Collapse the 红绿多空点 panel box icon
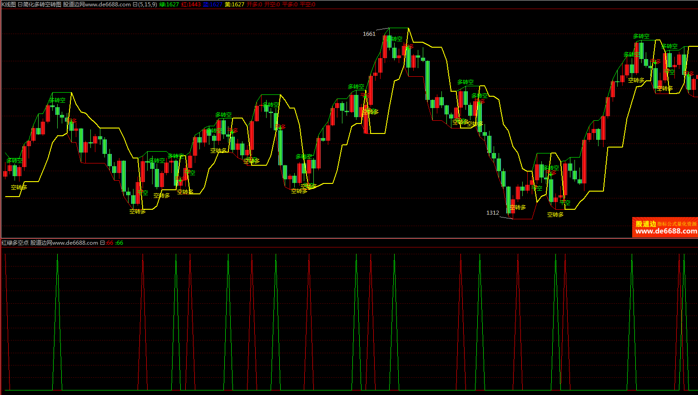698x395 pixels. point(102,243)
